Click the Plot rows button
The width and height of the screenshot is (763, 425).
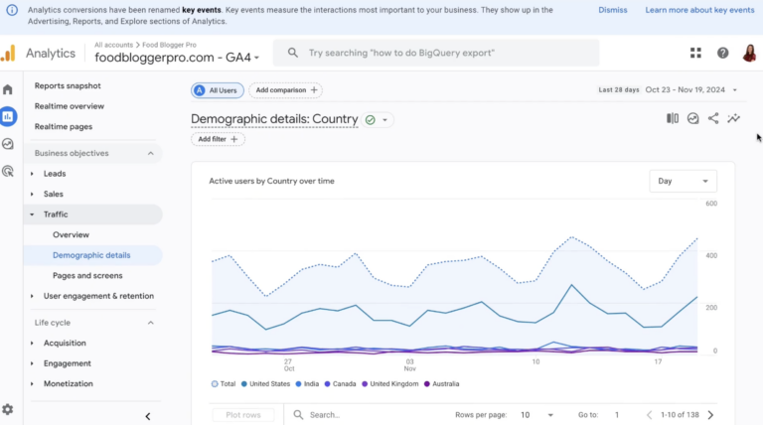point(243,415)
